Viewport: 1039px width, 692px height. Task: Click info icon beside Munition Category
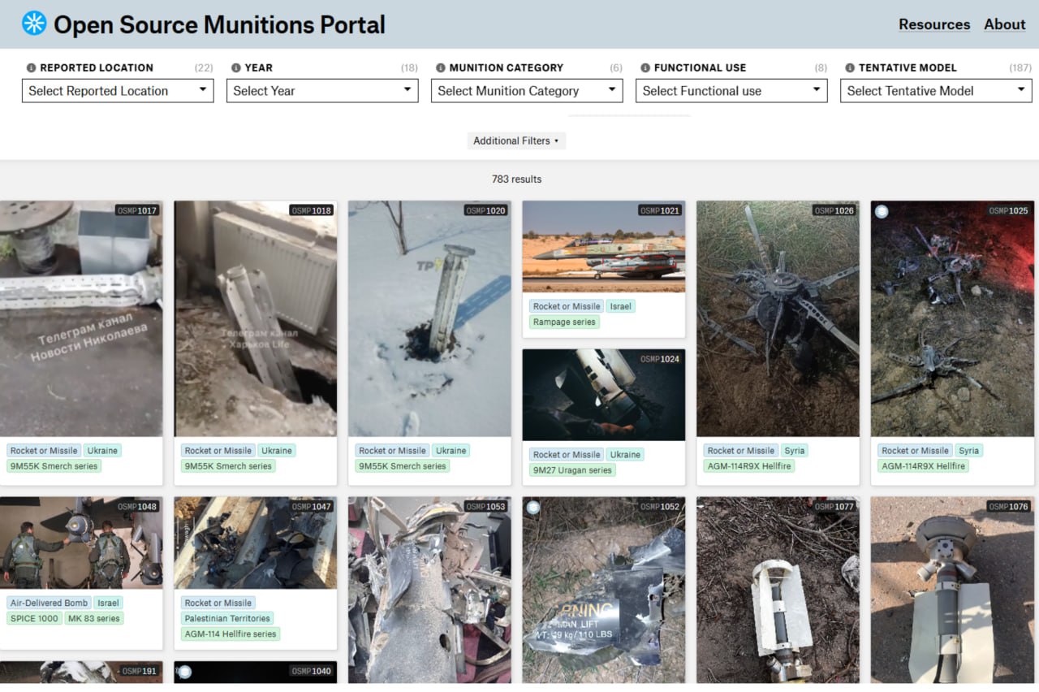click(441, 68)
